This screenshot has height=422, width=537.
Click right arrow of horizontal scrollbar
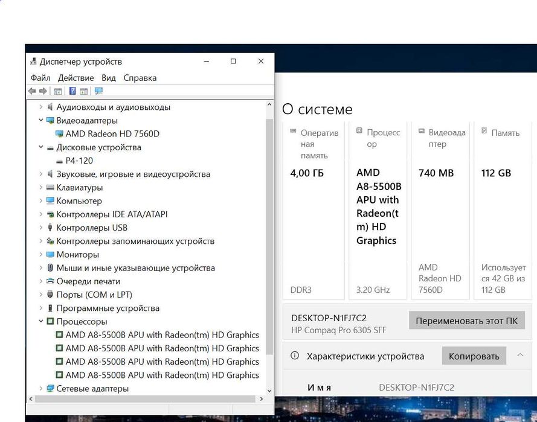point(262,398)
